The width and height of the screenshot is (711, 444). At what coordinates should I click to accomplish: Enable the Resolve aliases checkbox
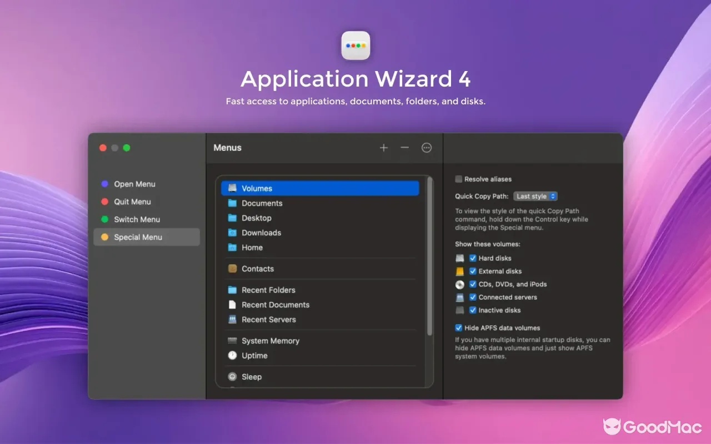click(458, 179)
